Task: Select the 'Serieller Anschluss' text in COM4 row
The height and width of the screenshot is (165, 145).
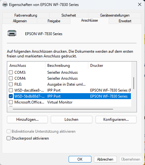Action: tap(62, 78)
